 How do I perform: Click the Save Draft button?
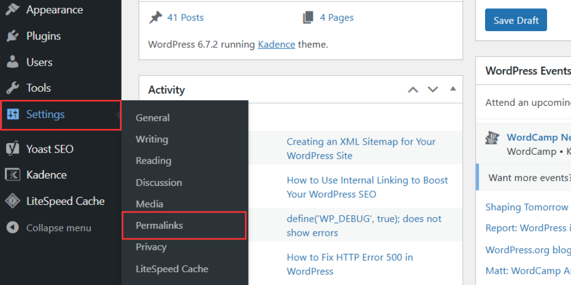point(516,20)
